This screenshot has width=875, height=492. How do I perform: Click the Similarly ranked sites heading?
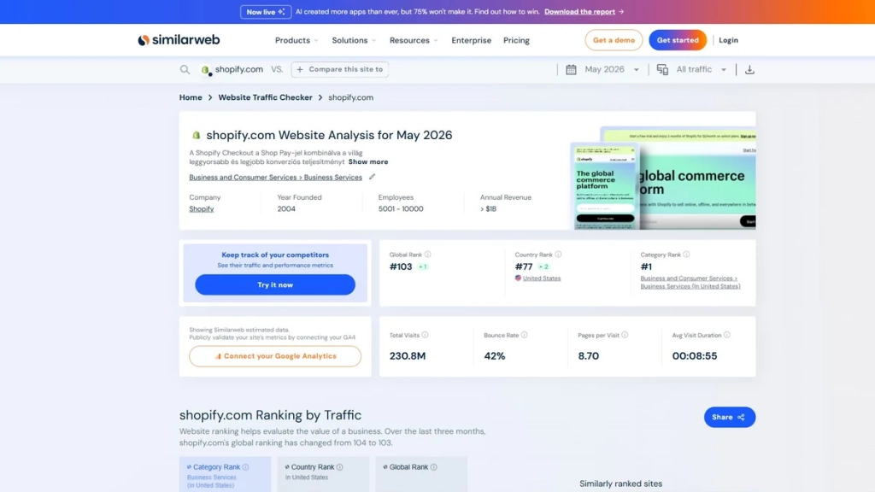click(620, 483)
